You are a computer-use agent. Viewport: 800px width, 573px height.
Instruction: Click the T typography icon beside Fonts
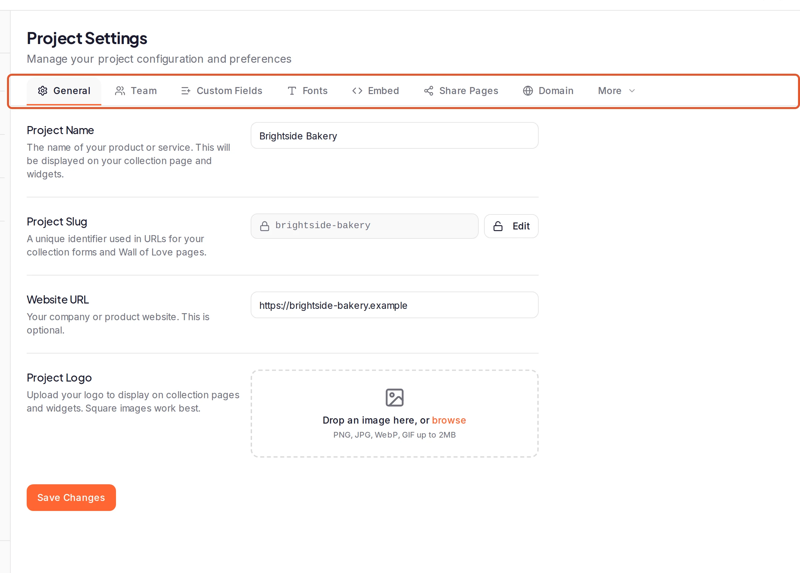(x=292, y=91)
